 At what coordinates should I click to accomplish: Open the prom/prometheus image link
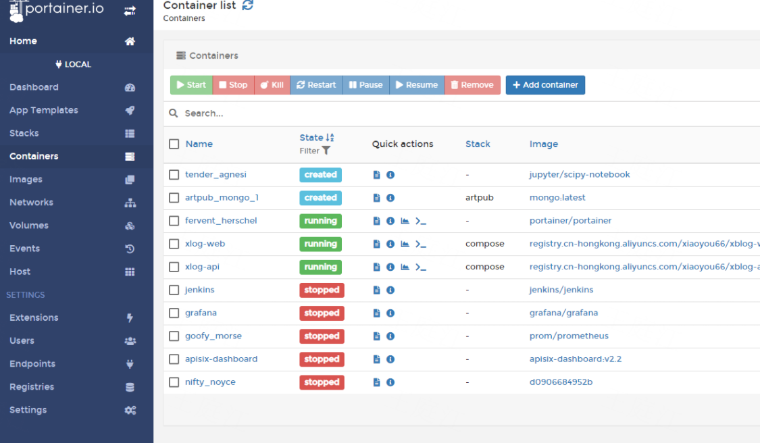coord(569,336)
